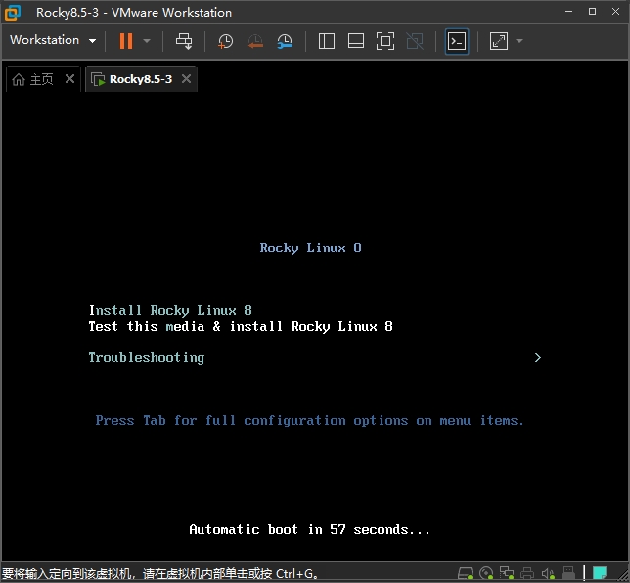Click the Automatic boot countdown text
This screenshot has height=583, width=630.
tap(309, 529)
